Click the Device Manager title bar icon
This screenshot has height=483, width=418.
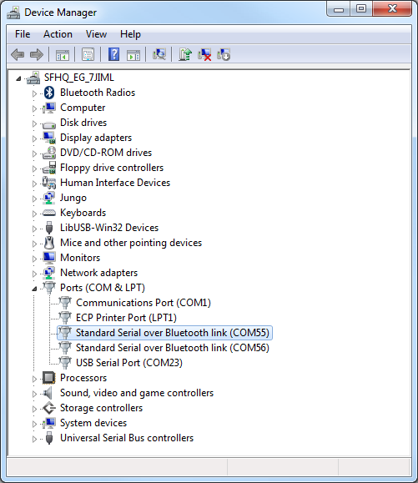pyautogui.click(x=13, y=13)
